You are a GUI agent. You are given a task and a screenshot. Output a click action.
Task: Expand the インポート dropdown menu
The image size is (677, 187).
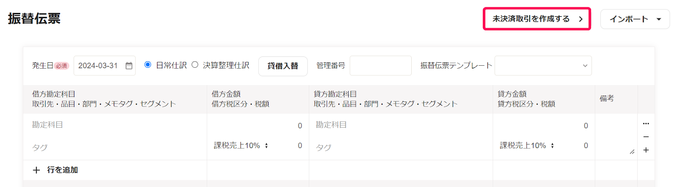pyautogui.click(x=635, y=19)
